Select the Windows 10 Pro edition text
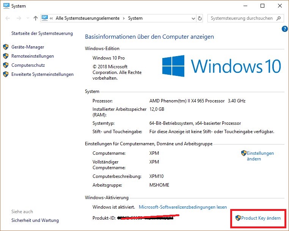Viewport: 289px width, 231px height. [x=108, y=58]
